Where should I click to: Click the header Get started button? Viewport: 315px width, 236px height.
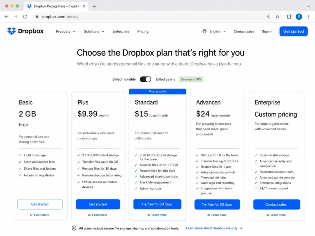[293, 31]
